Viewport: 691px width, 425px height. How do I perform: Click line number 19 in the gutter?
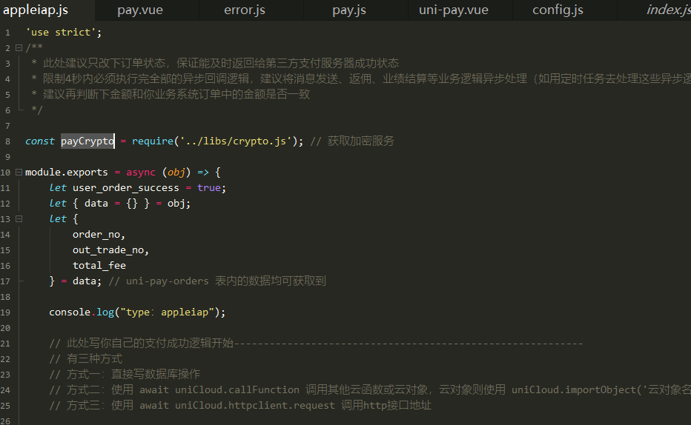pos(6,312)
